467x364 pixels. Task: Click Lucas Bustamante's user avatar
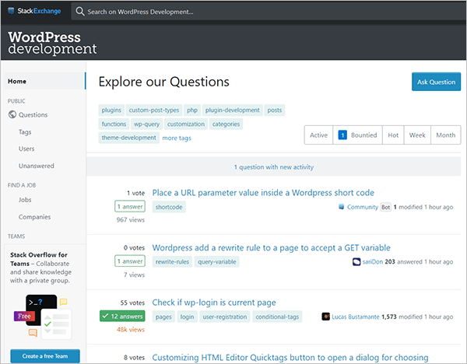[x=325, y=317]
